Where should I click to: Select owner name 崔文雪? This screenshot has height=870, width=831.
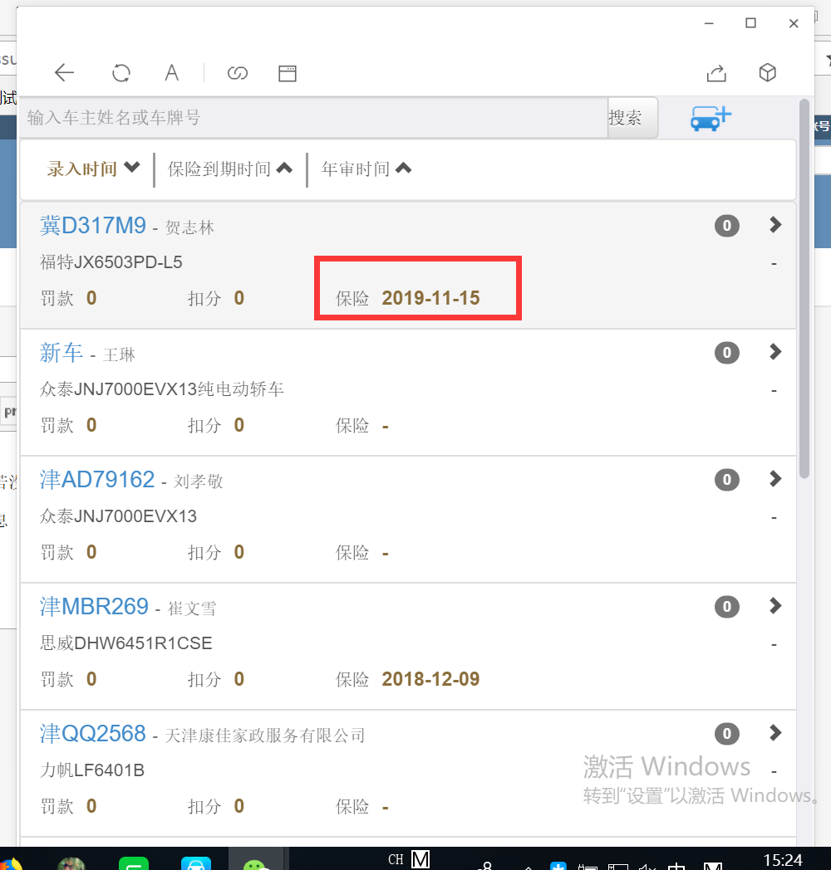pyautogui.click(x=192, y=609)
